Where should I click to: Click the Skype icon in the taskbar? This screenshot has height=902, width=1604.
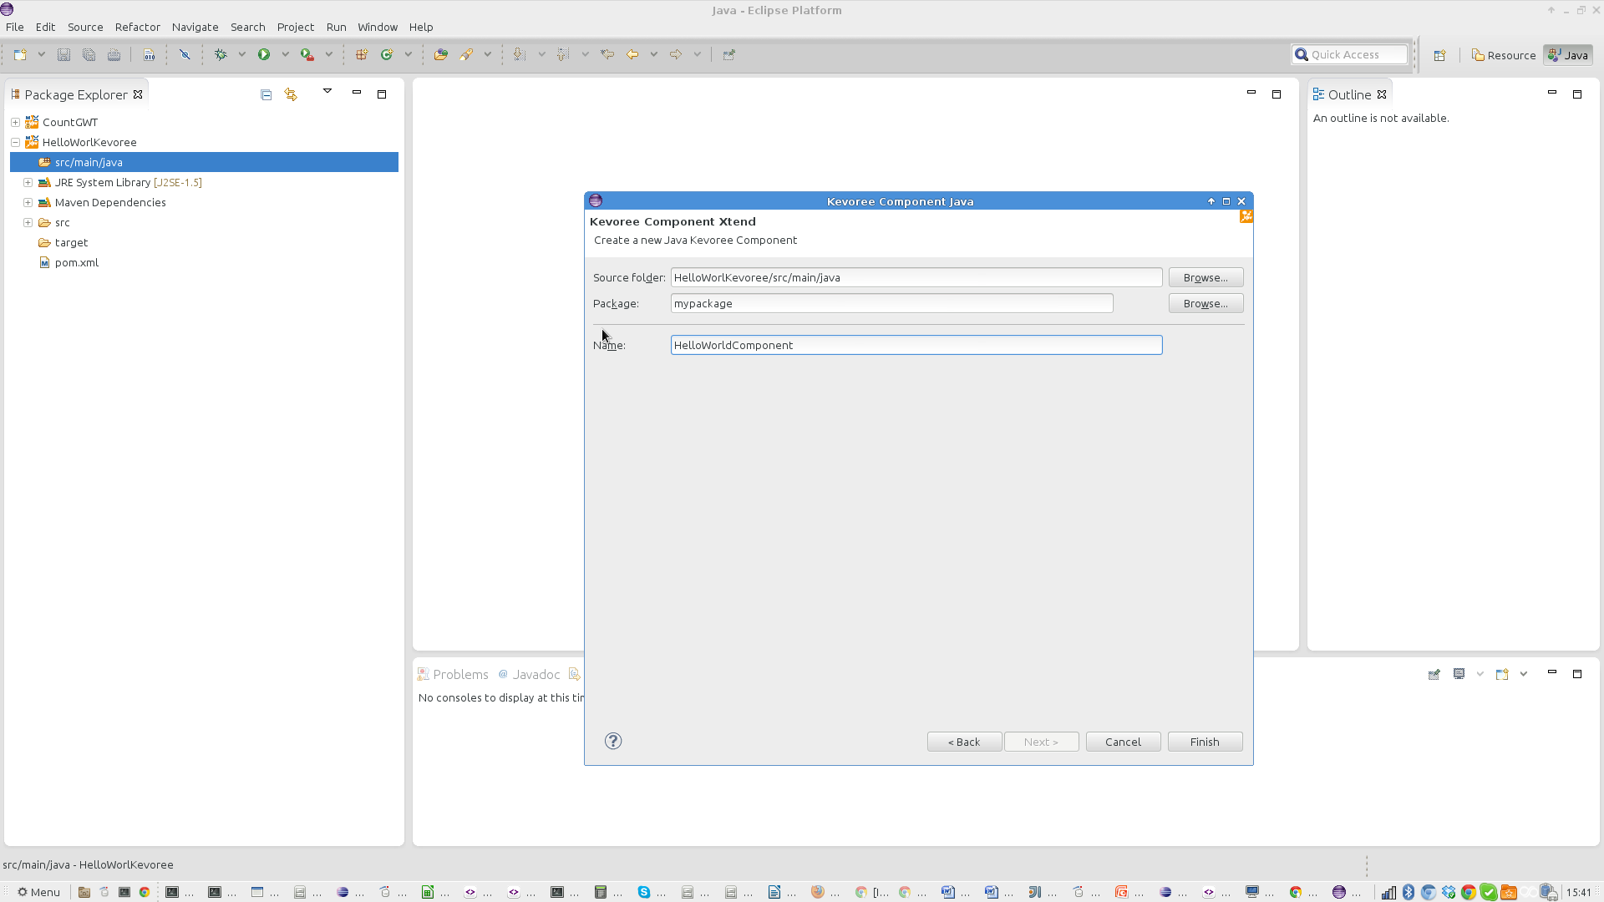644,892
